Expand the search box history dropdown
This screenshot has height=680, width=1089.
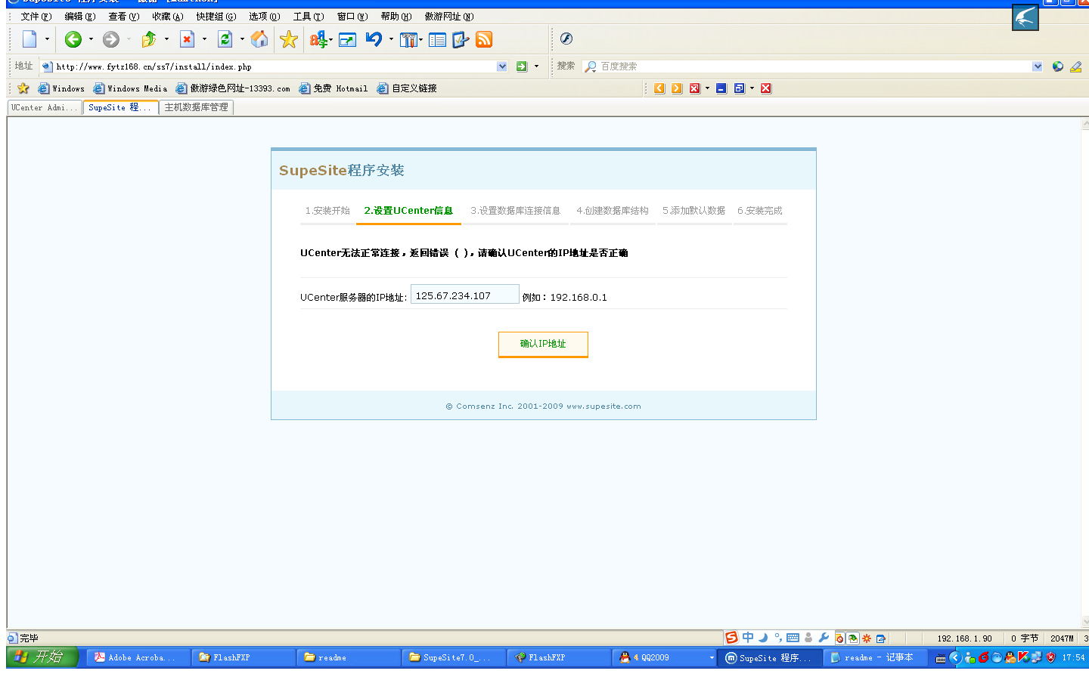[1038, 66]
